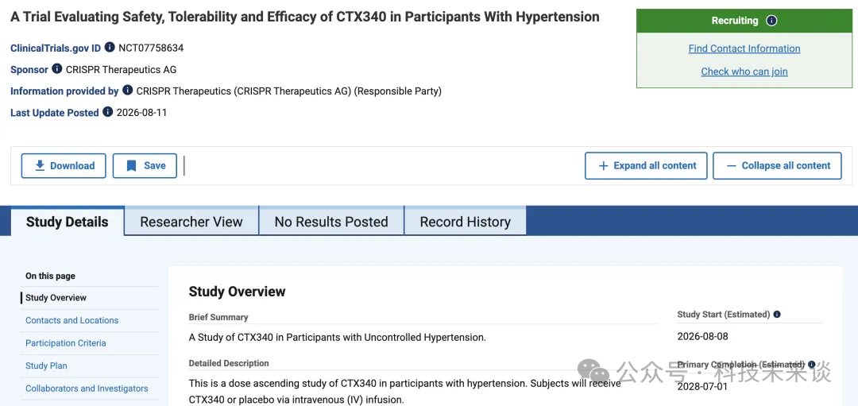Collapse all content sections
858x406 pixels.
777,166
